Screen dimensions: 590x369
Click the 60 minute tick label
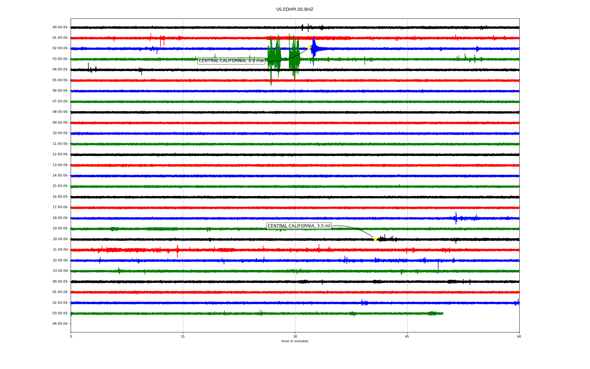click(519, 336)
